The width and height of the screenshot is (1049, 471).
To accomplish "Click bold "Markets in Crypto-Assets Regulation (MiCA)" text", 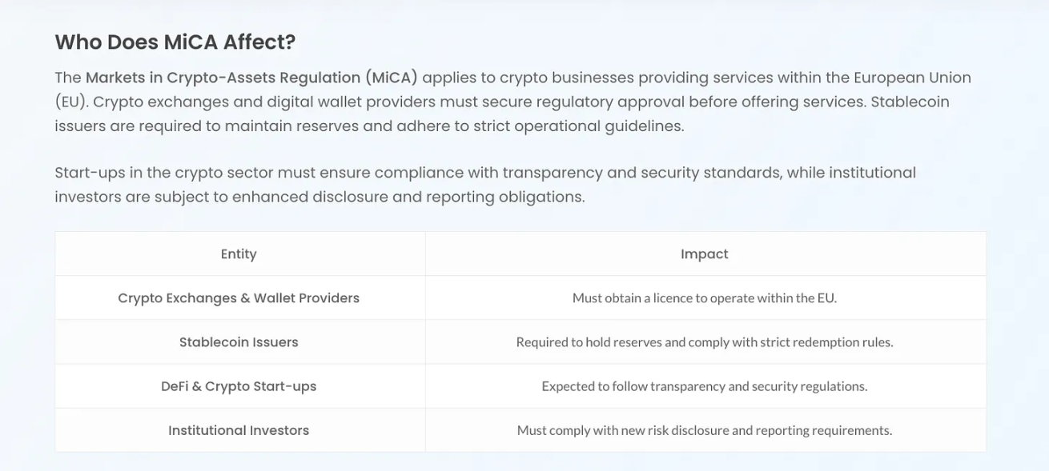I will pyautogui.click(x=251, y=78).
